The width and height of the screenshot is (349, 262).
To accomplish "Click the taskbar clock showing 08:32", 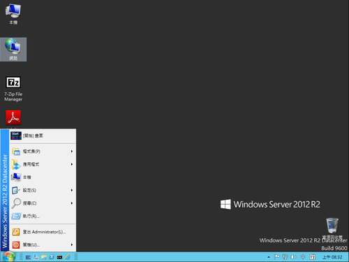I will pyautogui.click(x=332, y=257).
